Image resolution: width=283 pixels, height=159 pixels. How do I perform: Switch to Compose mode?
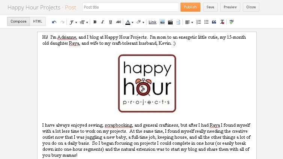18,21
